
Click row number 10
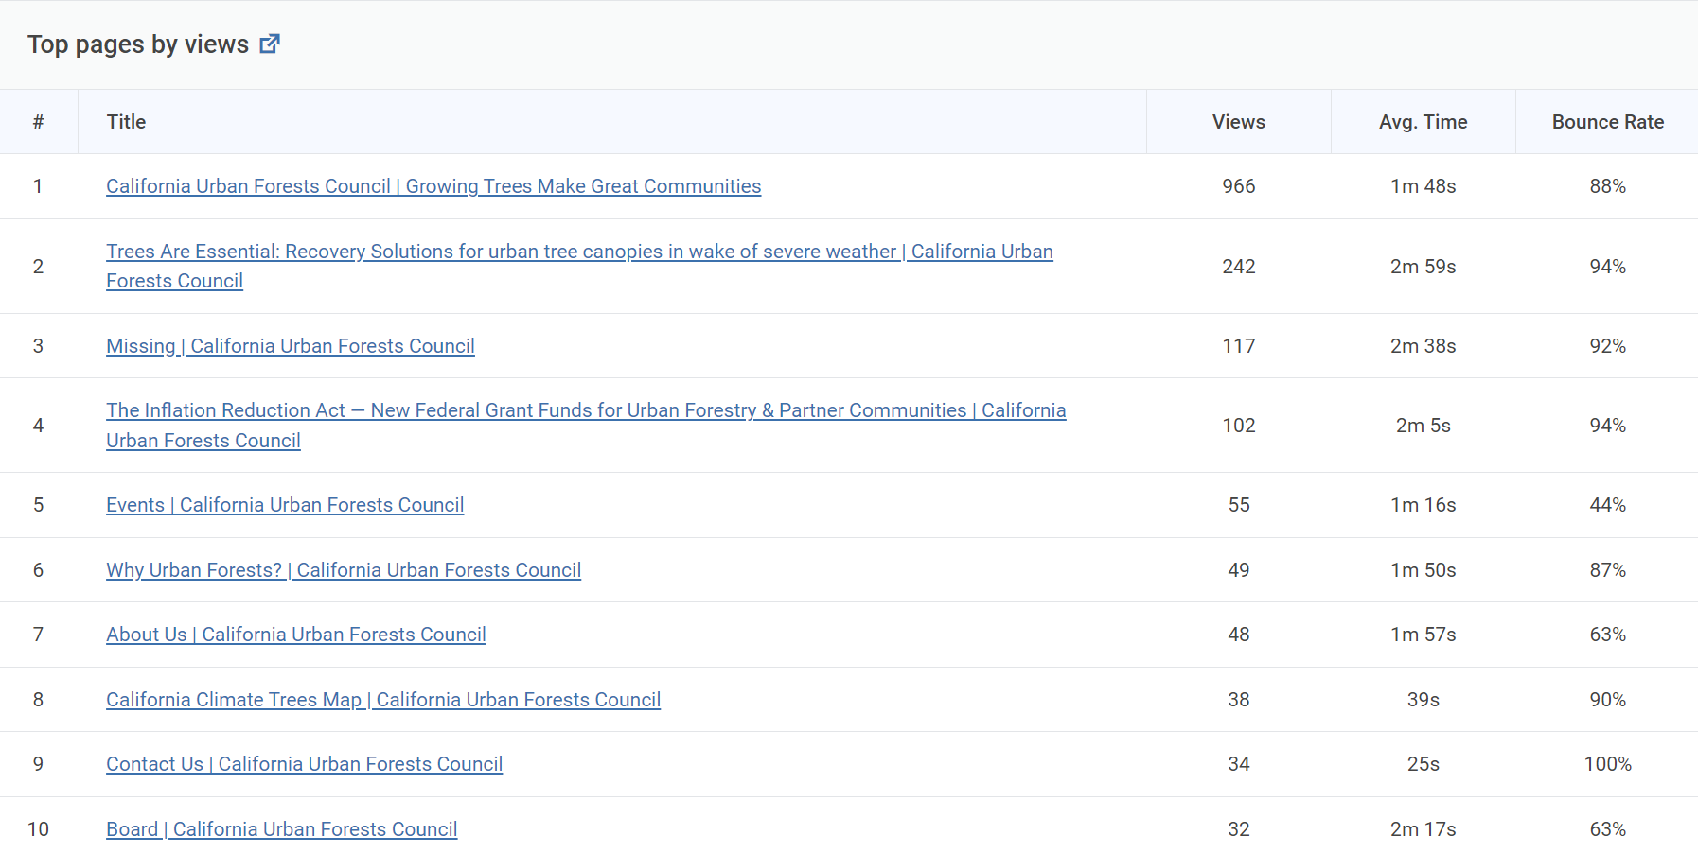tap(38, 829)
